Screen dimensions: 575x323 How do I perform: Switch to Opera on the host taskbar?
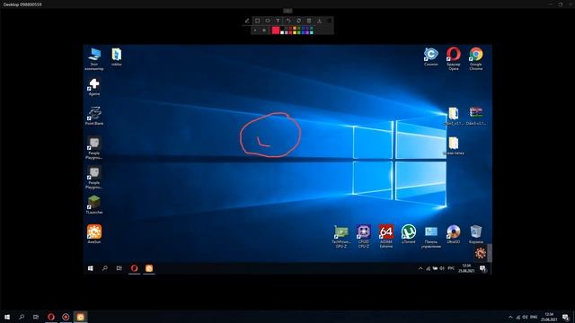pos(51,317)
